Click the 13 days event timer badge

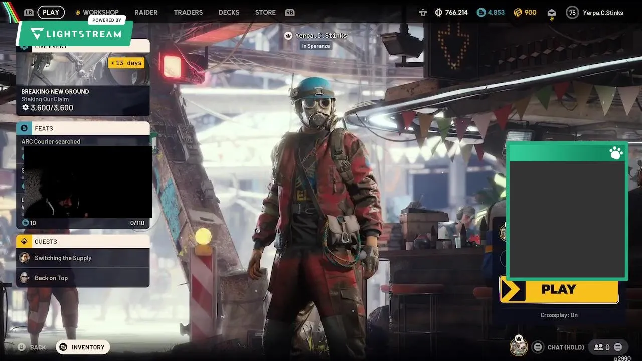point(127,63)
